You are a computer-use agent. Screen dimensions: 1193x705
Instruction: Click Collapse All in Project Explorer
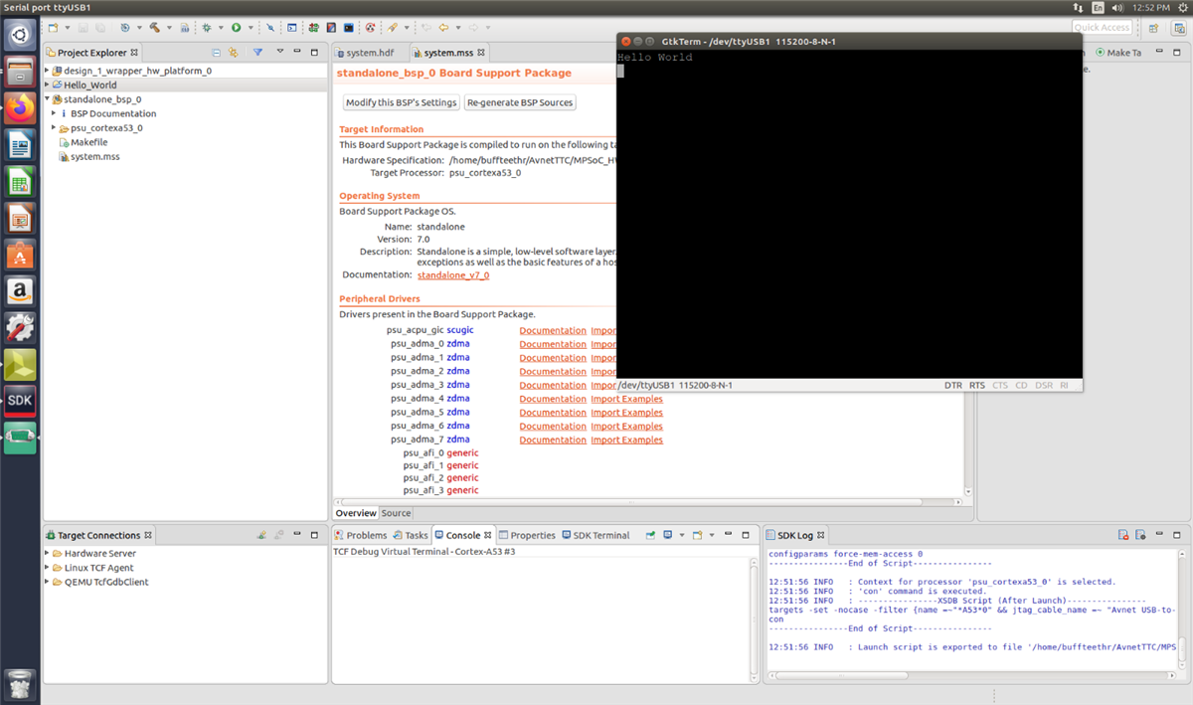(217, 53)
